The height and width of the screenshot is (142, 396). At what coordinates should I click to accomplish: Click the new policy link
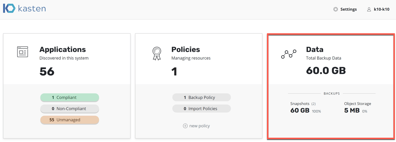(199, 126)
